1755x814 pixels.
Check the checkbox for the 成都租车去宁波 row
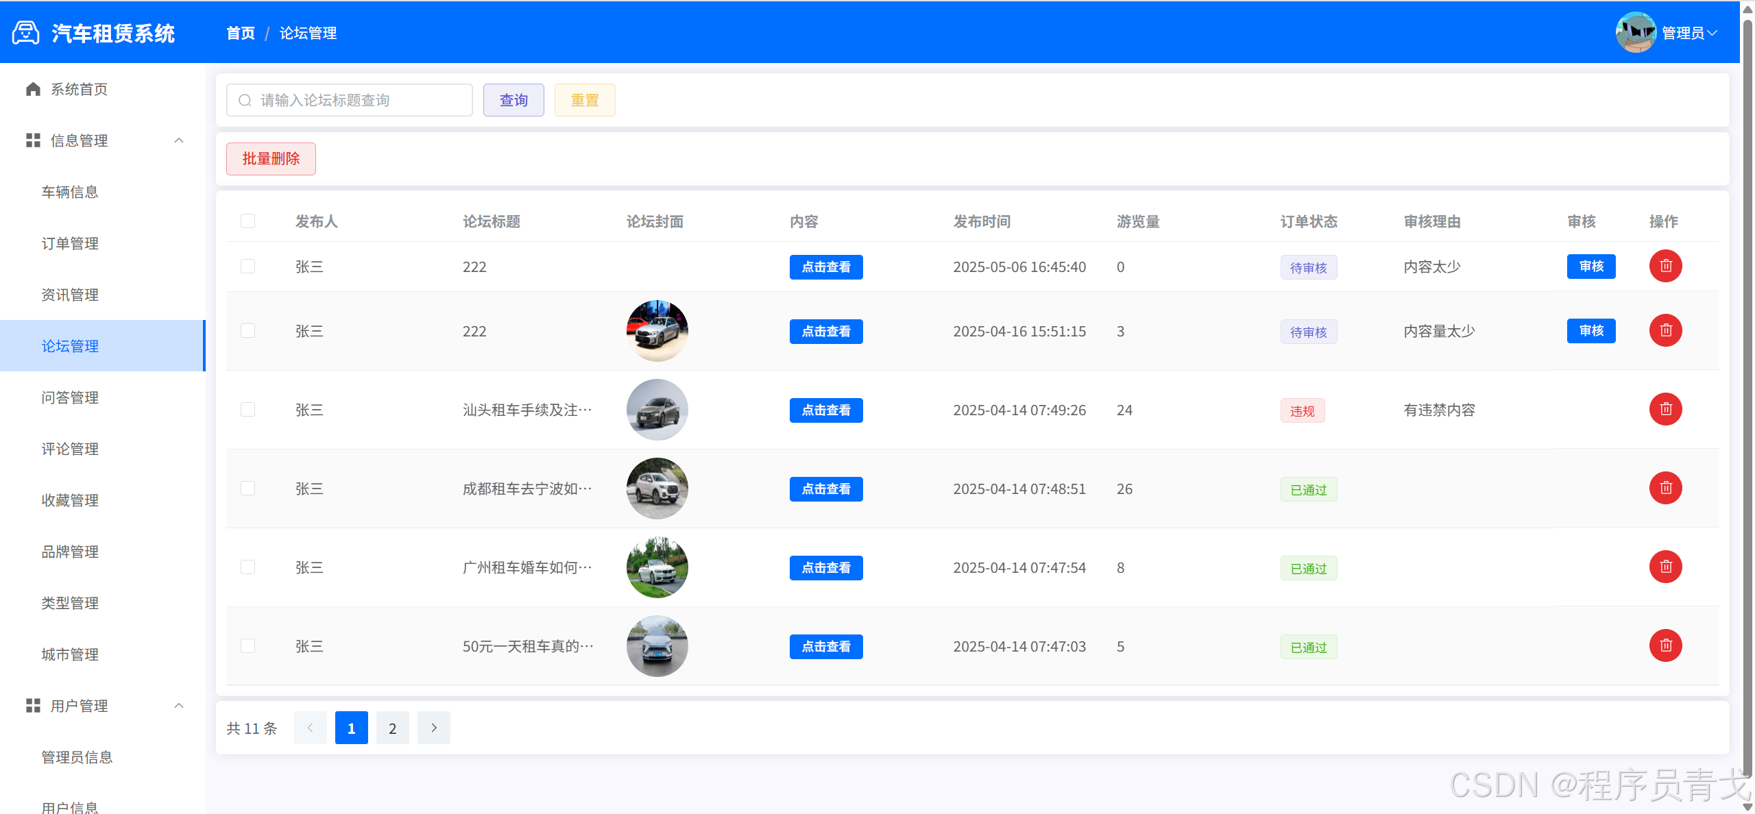[x=247, y=488]
